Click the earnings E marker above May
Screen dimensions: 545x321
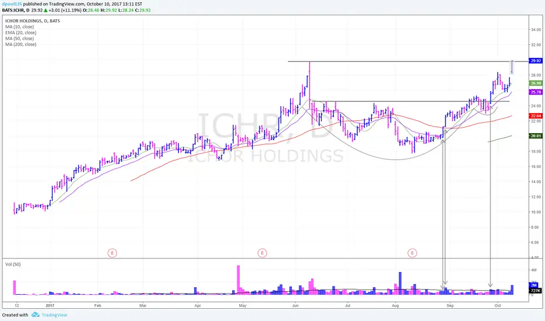[262, 253]
